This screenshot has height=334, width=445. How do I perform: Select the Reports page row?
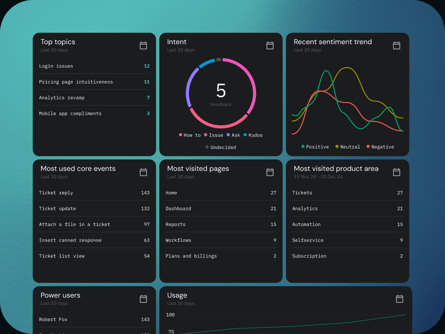pyautogui.click(x=221, y=224)
